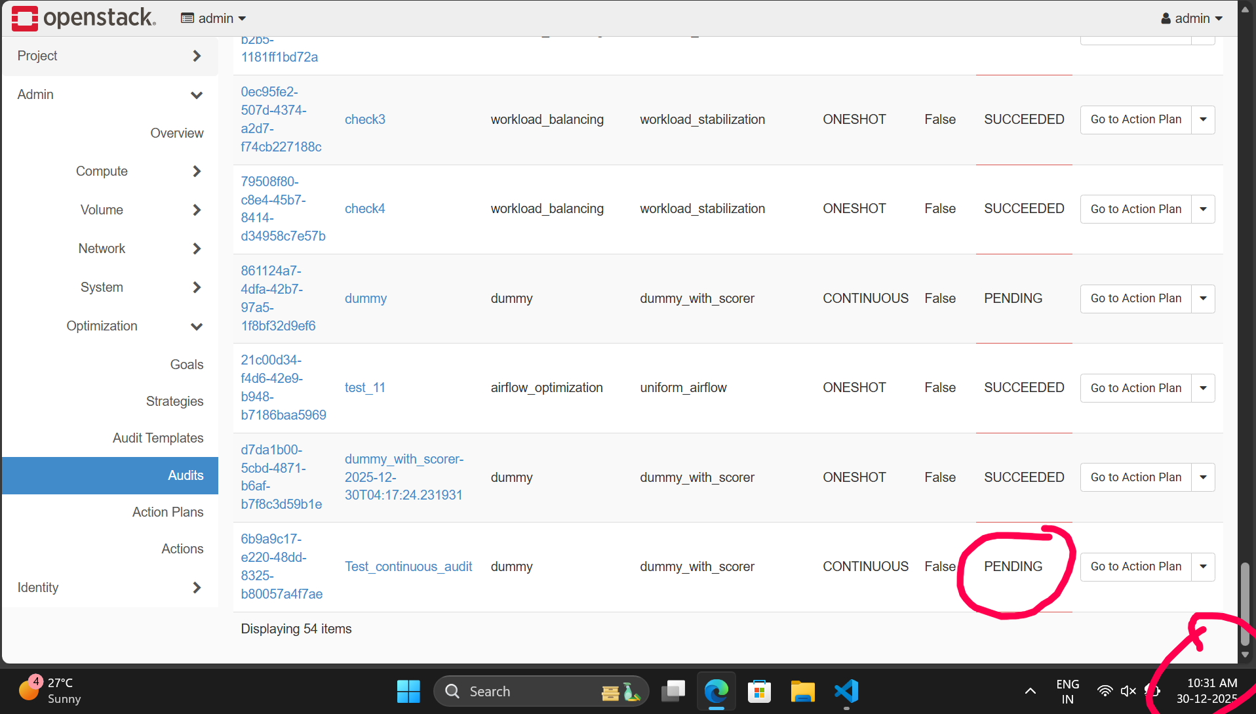Open Wi-Fi network settings icon

click(1105, 691)
